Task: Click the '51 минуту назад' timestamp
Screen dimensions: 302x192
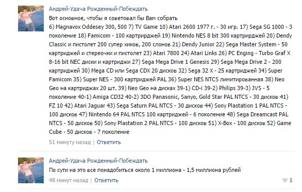Action: [x=70, y=142]
